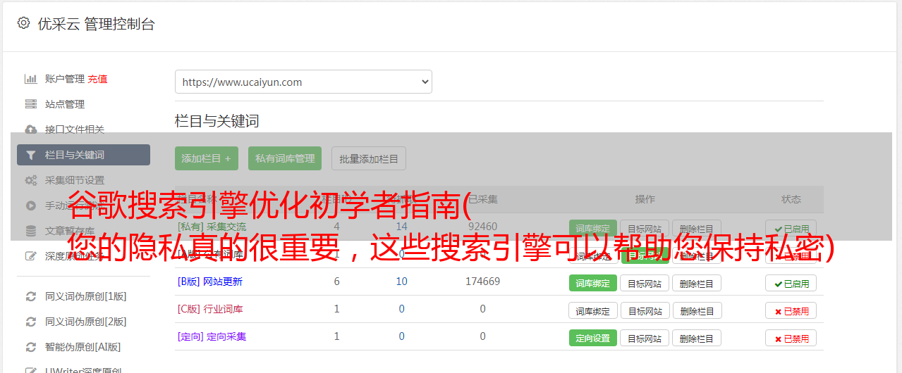
Task: Click 定向设置 for 定向采集 row
Action: click(593, 338)
